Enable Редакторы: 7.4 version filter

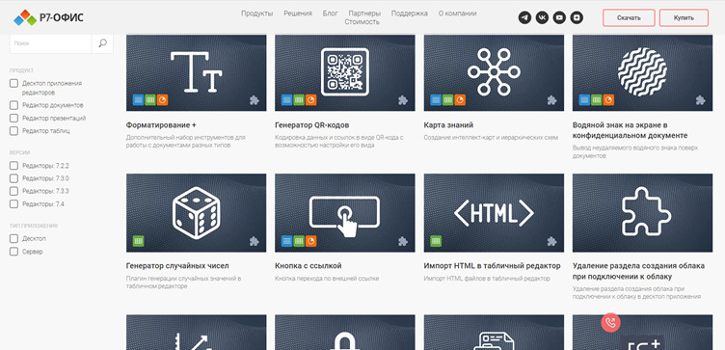[x=13, y=203]
